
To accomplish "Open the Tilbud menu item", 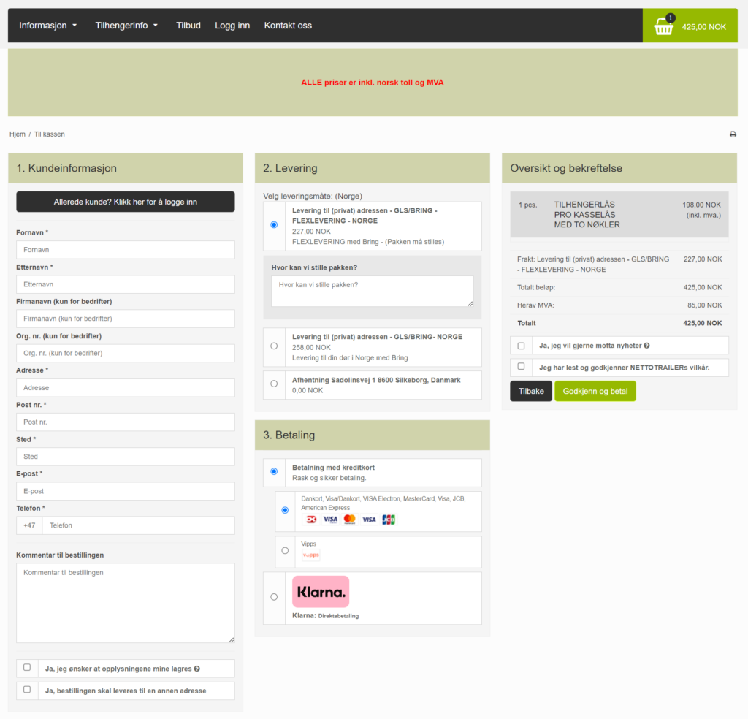I will 188,26.
